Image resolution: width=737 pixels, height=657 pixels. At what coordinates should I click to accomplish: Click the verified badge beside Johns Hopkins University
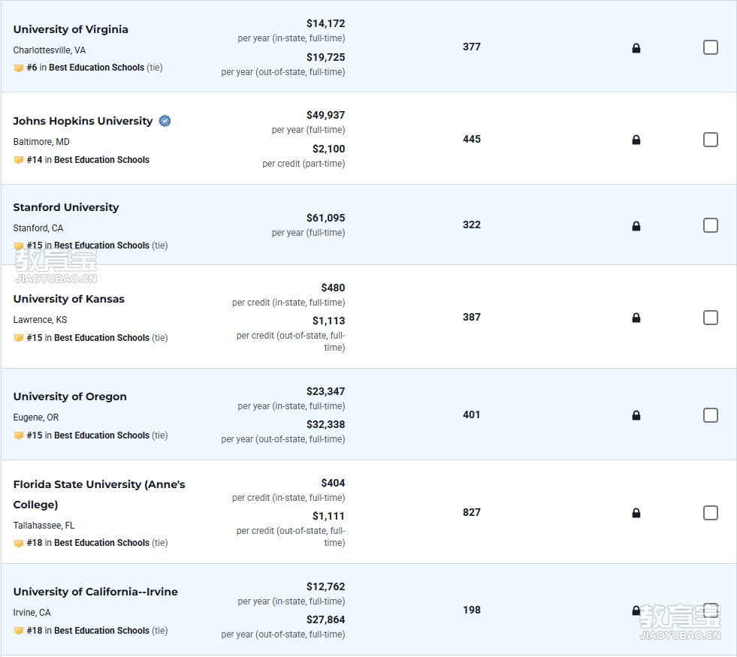pyautogui.click(x=165, y=121)
